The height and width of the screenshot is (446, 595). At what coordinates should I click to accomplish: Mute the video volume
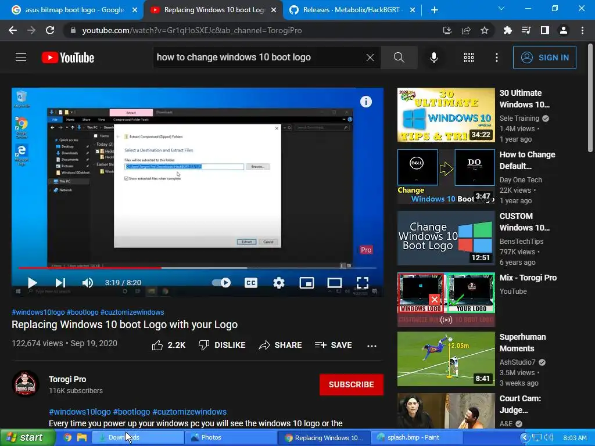click(88, 283)
